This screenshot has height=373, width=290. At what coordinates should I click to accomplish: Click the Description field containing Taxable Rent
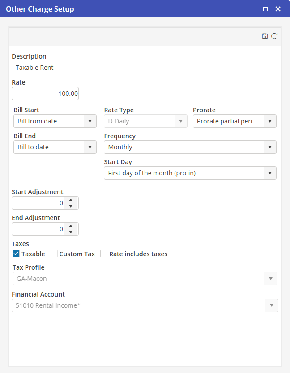[x=145, y=68]
